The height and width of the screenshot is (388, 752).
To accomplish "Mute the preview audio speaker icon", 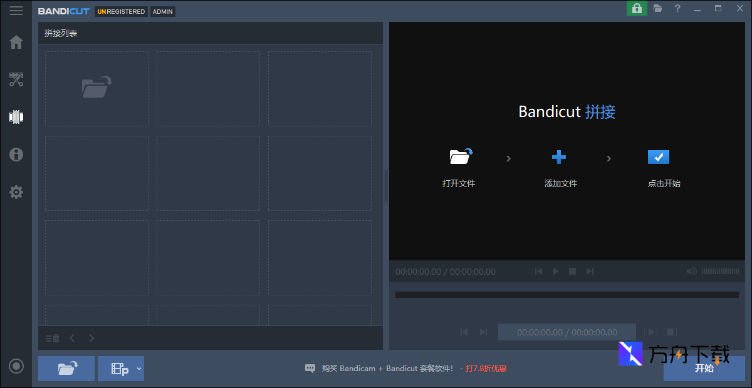I will [x=692, y=271].
